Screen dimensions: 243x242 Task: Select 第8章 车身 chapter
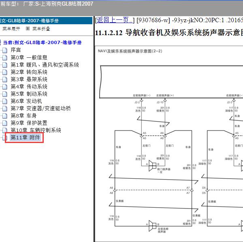[x=23, y=116]
